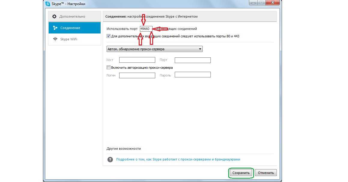Viewport: 348px width, 182px height.
Task: Switch to the Skype WiFi section
Action: pyautogui.click(x=74, y=39)
